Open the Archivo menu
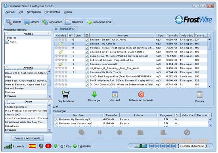Image resolution: width=218 pixels, height=153 pixels. 10,12
